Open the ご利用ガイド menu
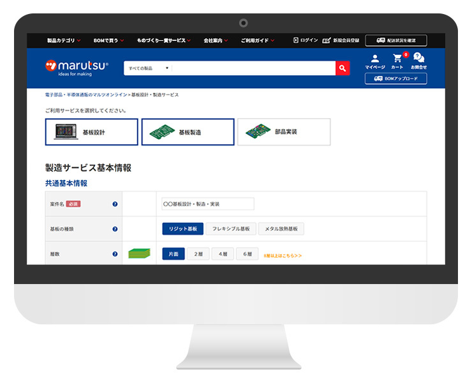The height and width of the screenshot is (383, 472). (258, 40)
